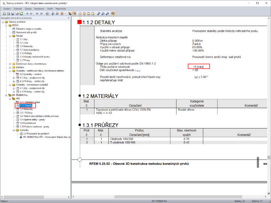Select 1.1.2 Detaily tree item
The image size is (271, 203).
tap(26, 106)
